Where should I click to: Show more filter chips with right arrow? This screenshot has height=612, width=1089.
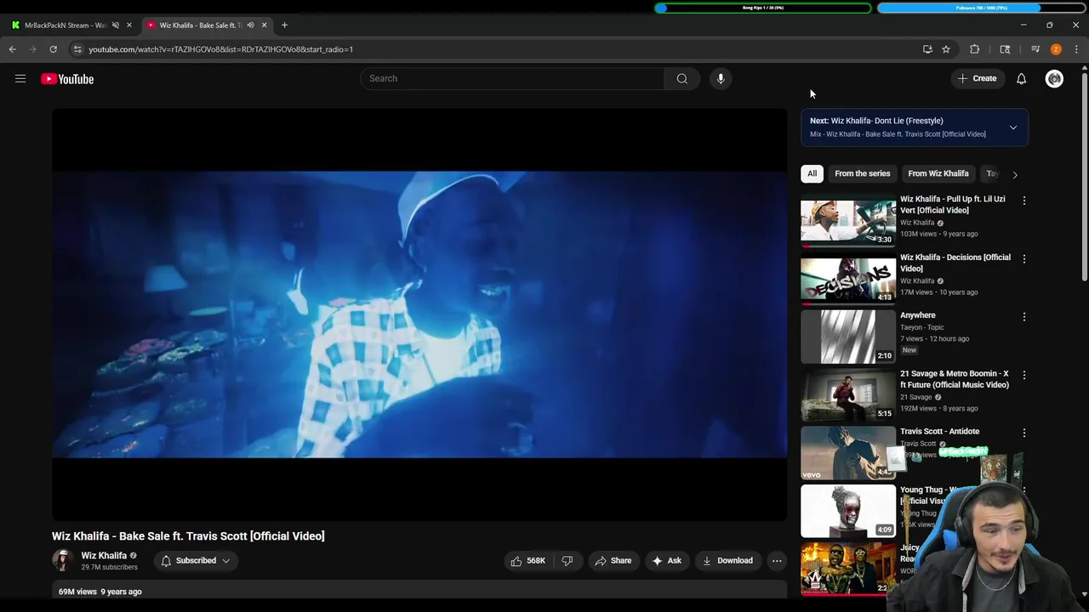coord(1014,174)
